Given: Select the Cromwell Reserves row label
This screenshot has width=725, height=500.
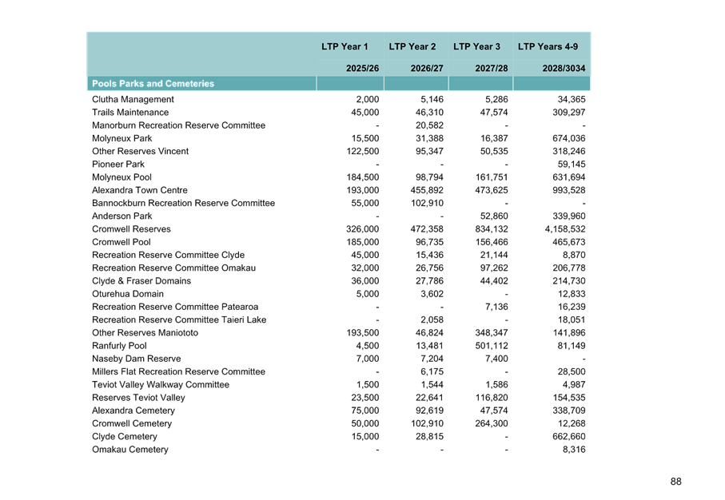Looking at the screenshot, I should tap(130, 229).
